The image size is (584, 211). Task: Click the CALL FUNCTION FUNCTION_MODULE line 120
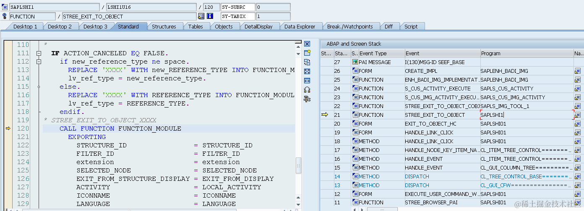(x=120, y=129)
